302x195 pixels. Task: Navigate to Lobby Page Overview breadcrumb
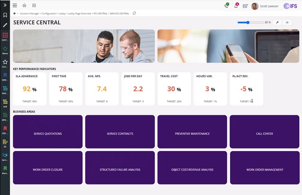click(x=79, y=13)
